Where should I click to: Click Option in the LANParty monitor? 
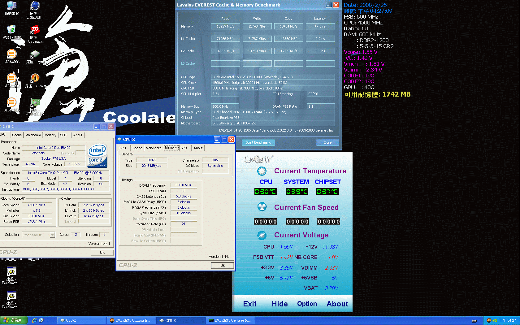(307, 304)
